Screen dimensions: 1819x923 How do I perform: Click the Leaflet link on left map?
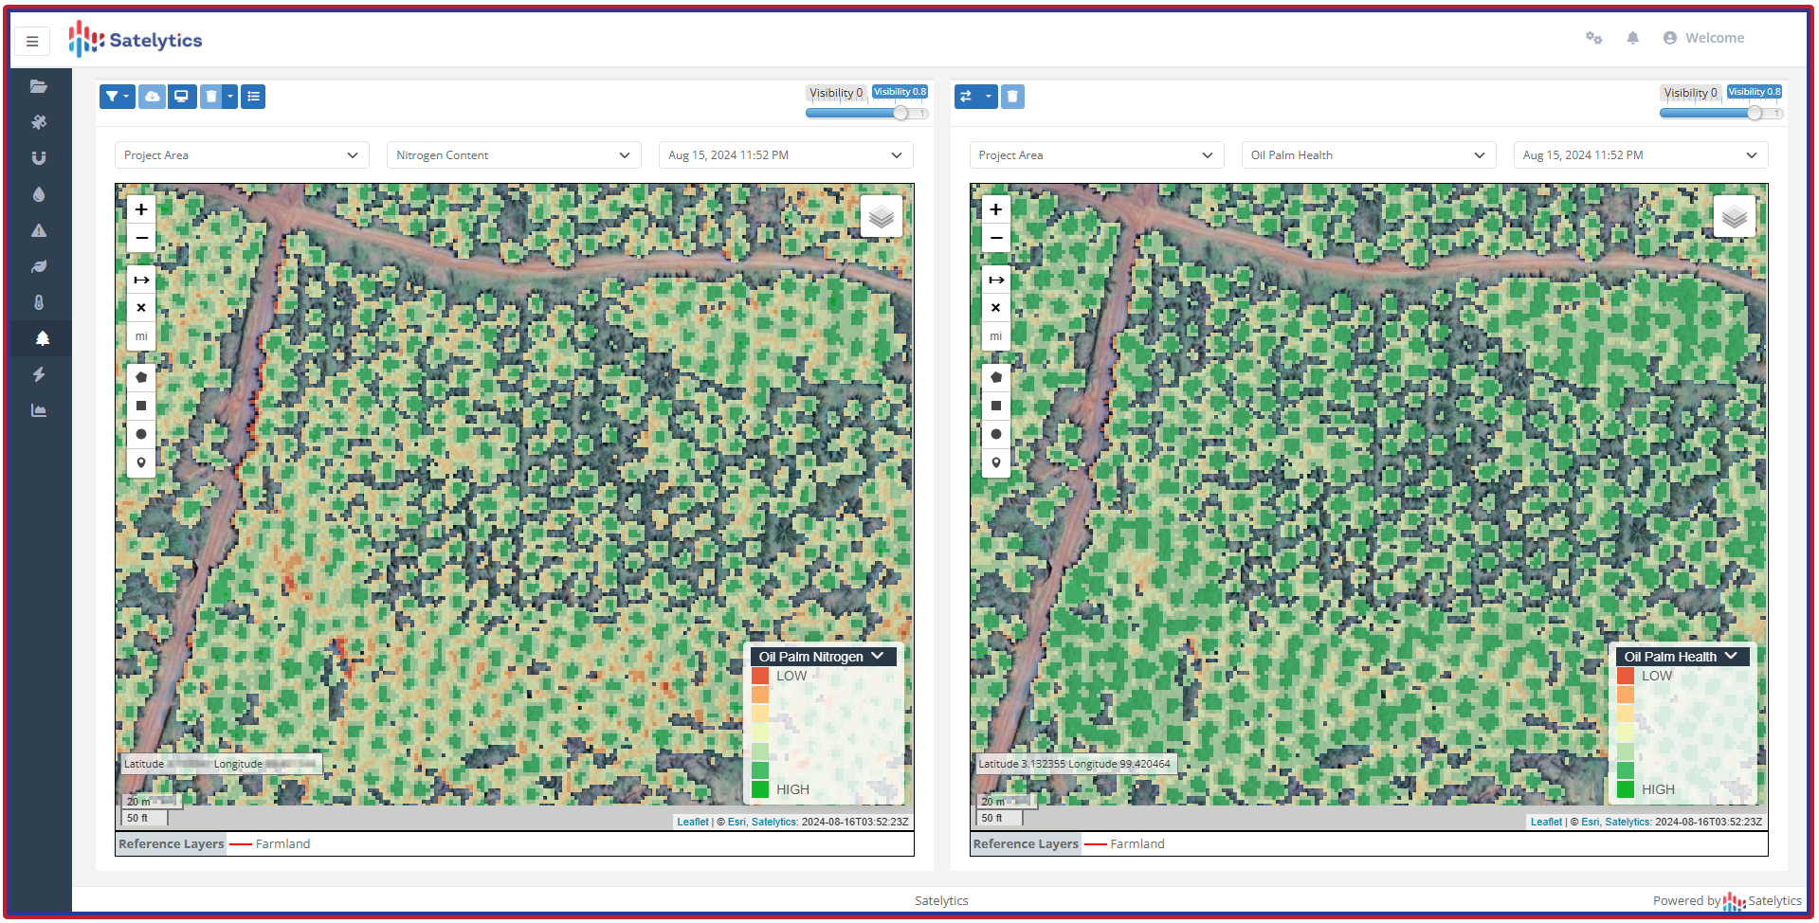[692, 822]
